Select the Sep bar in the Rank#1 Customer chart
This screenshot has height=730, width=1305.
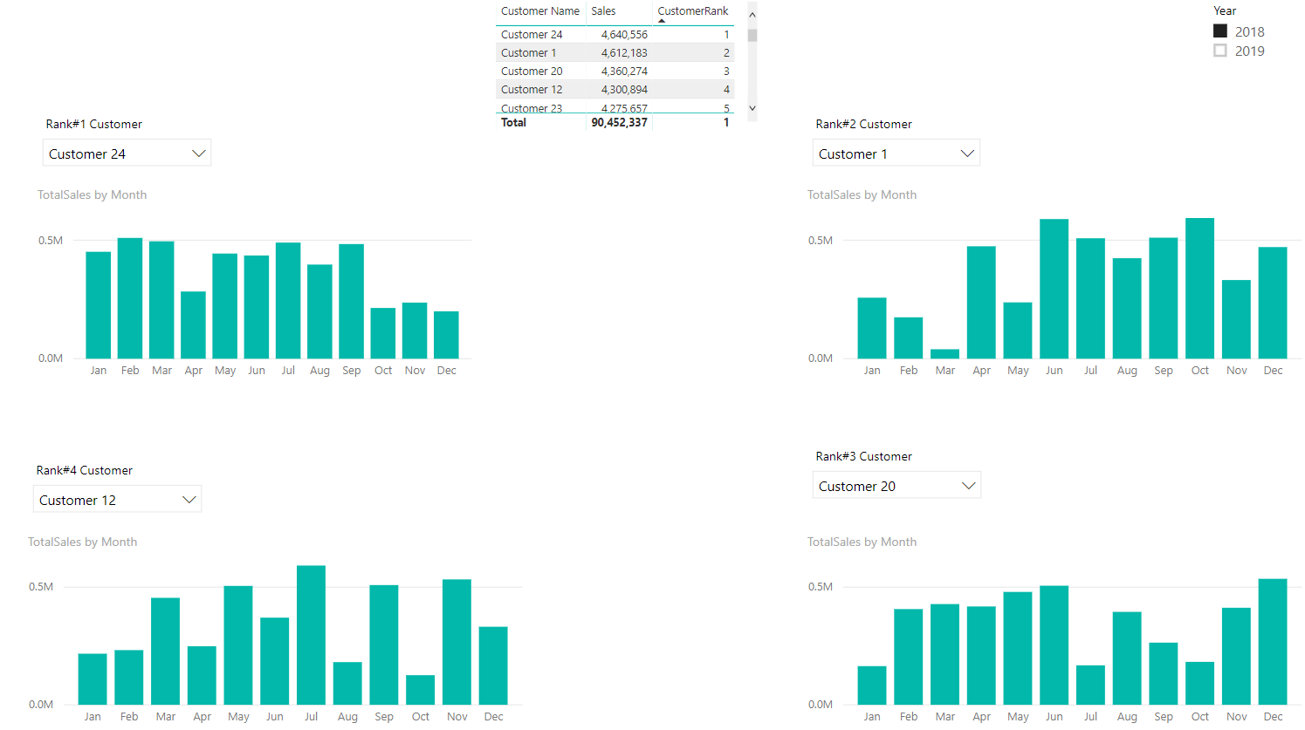tap(352, 301)
